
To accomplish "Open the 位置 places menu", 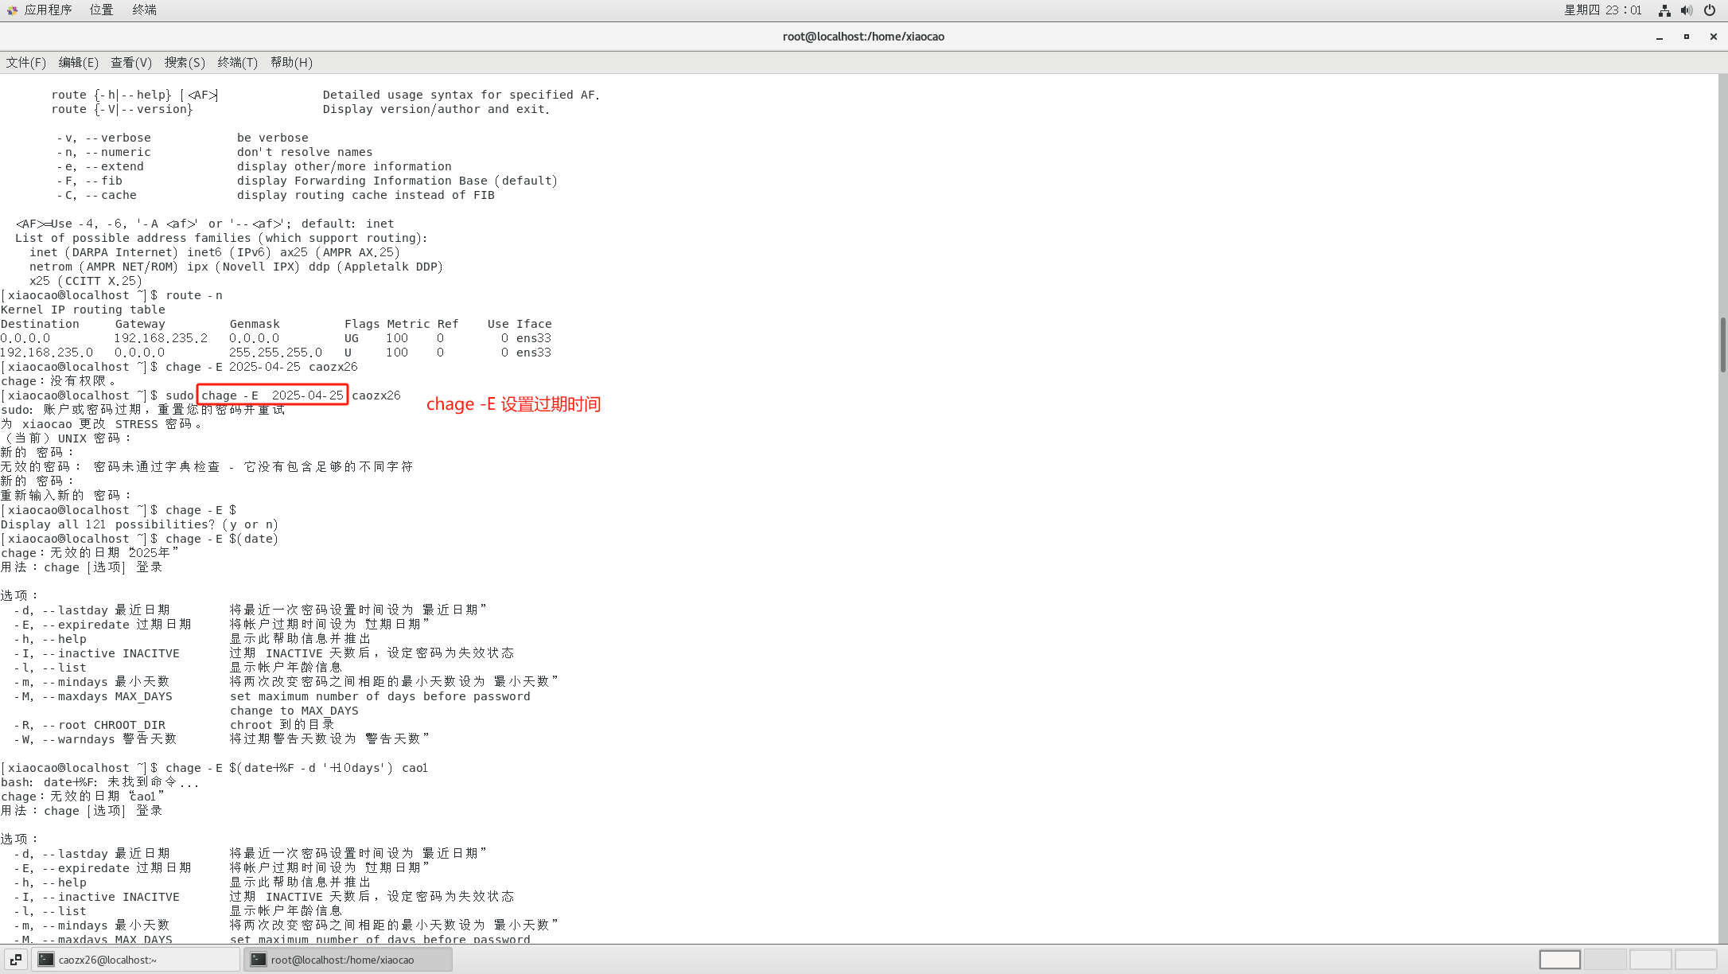I will tap(101, 10).
